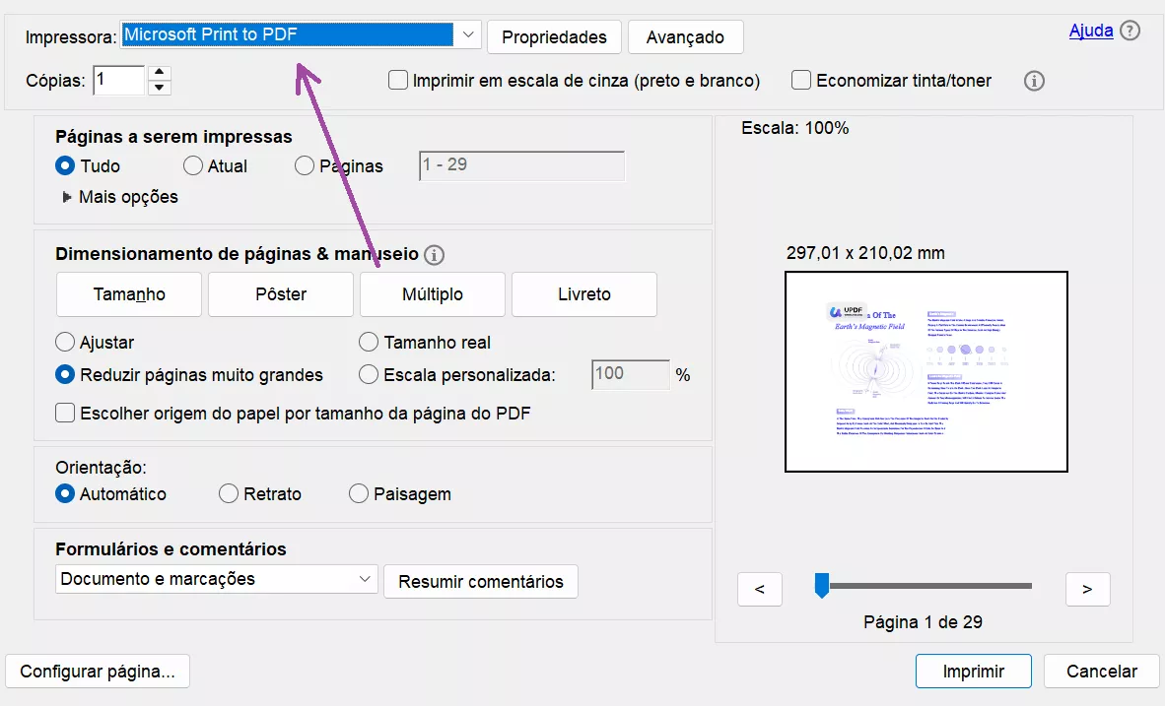The height and width of the screenshot is (706, 1165).
Task: Check Escolher origem do papel por tamanho
Action: tap(64, 413)
